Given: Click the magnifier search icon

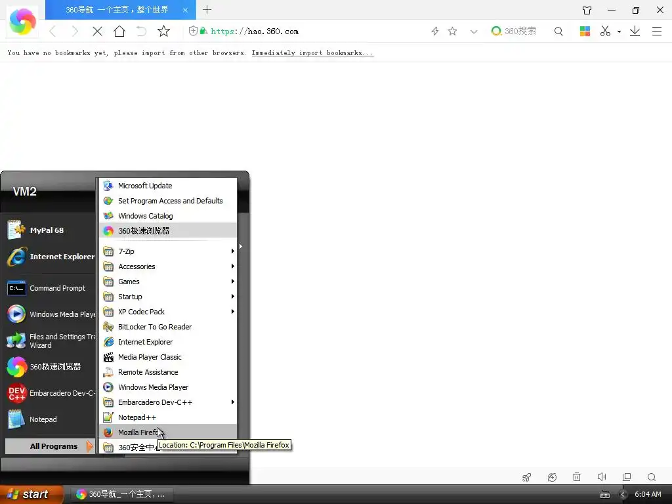Looking at the screenshot, I should 558,31.
